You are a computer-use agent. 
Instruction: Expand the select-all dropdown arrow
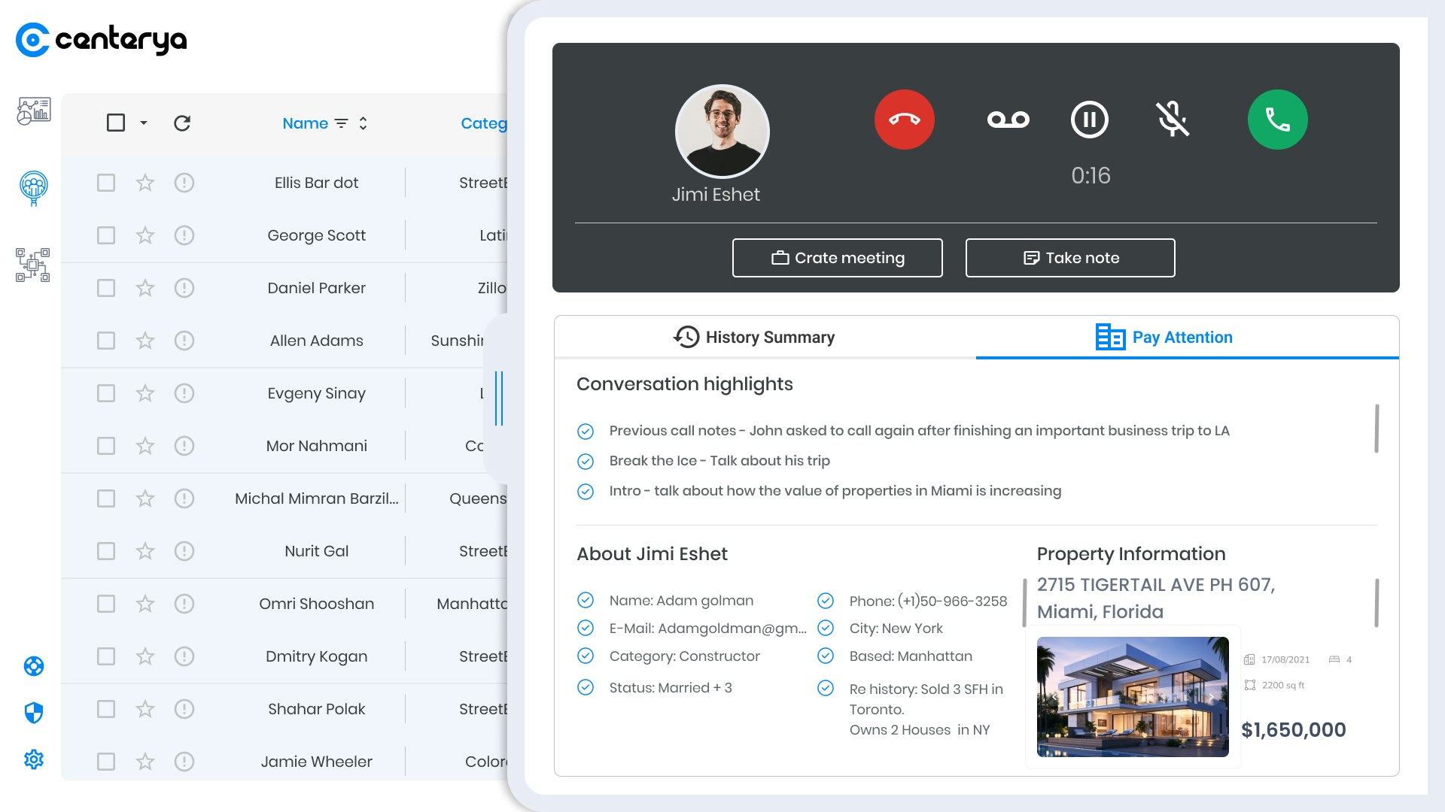tap(144, 123)
